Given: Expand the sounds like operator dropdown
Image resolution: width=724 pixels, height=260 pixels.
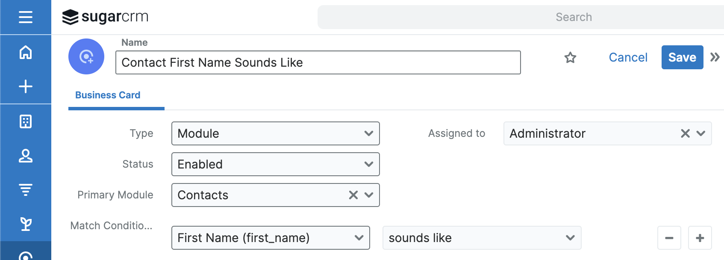Looking at the screenshot, I should pyautogui.click(x=482, y=238).
